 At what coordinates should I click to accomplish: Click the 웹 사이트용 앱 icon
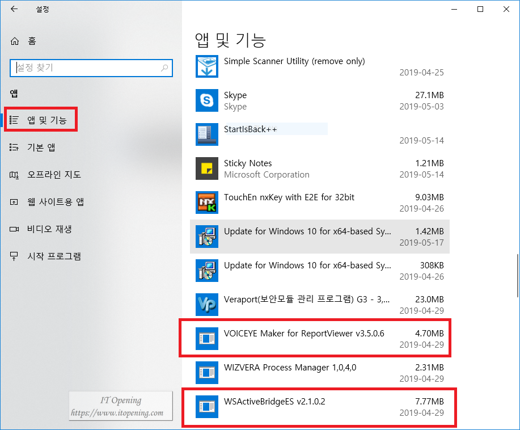(x=14, y=202)
